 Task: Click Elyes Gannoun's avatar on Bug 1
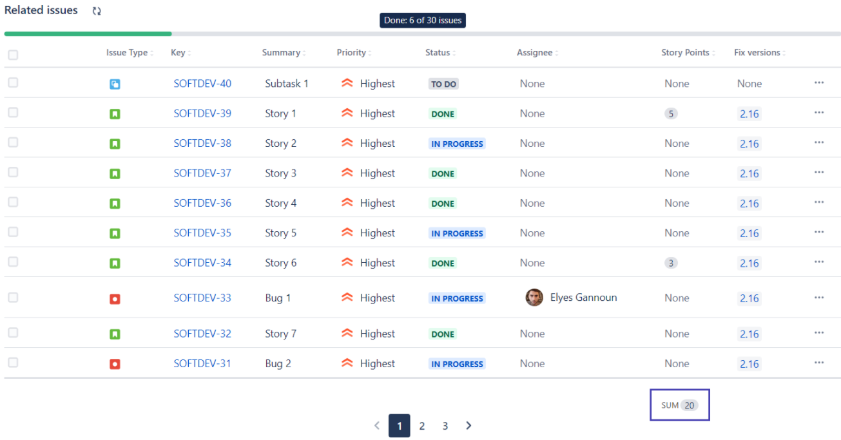click(534, 297)
